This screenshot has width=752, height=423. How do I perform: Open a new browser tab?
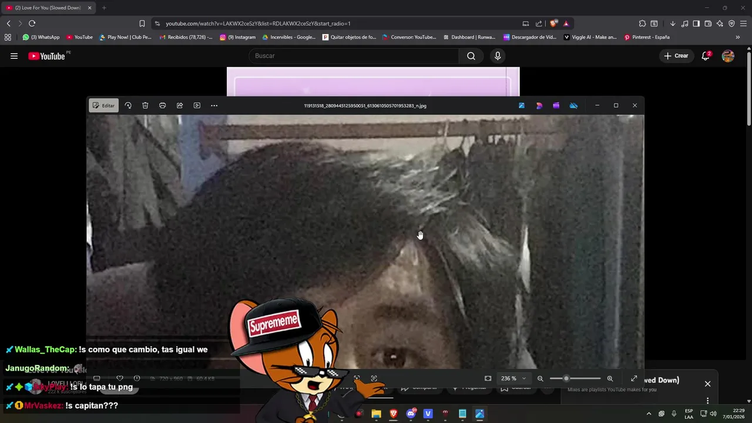click(x=104, y=8)
